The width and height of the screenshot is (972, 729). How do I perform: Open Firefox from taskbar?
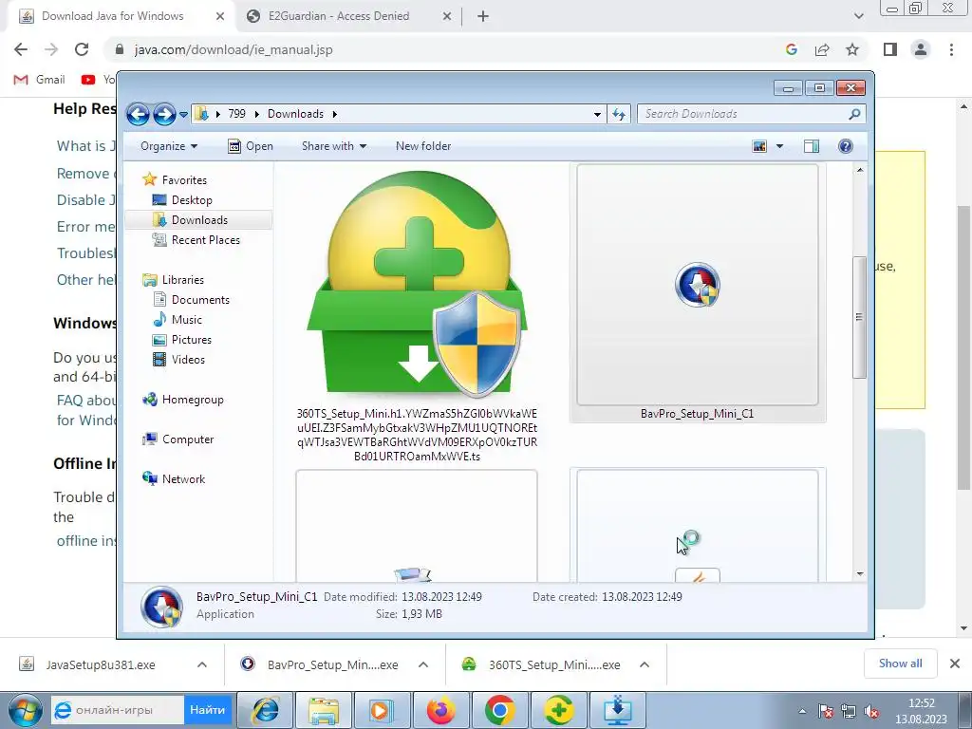coord(440,710)
